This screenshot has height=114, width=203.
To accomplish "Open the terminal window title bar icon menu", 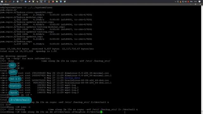I will [1, 4].
